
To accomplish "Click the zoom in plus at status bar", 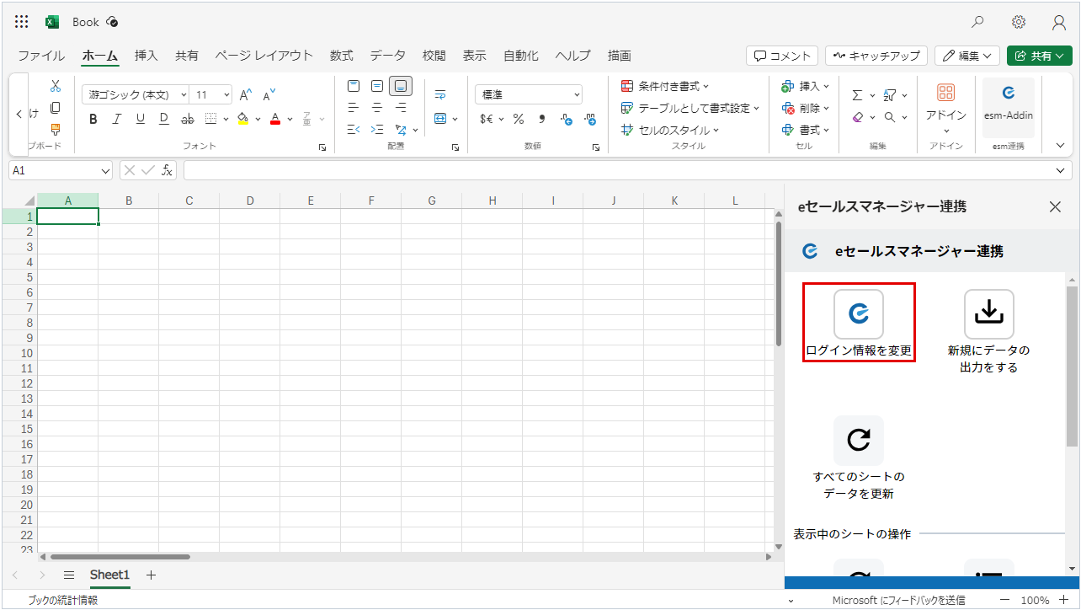I will tap(1063, 600).
